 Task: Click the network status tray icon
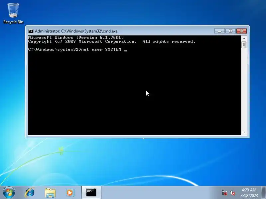pyautogui.click(x=224, y=193)
